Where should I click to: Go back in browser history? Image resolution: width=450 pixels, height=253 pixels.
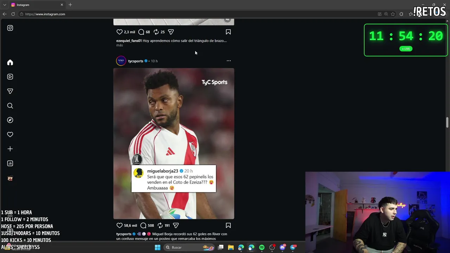pos(4,14)
